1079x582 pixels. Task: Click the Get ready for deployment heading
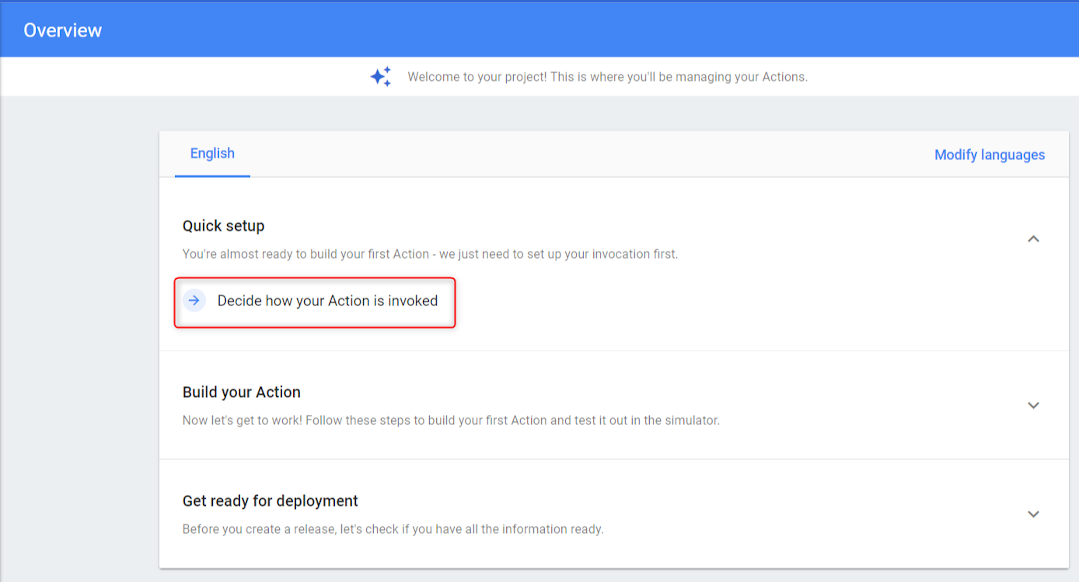[270, 501]
